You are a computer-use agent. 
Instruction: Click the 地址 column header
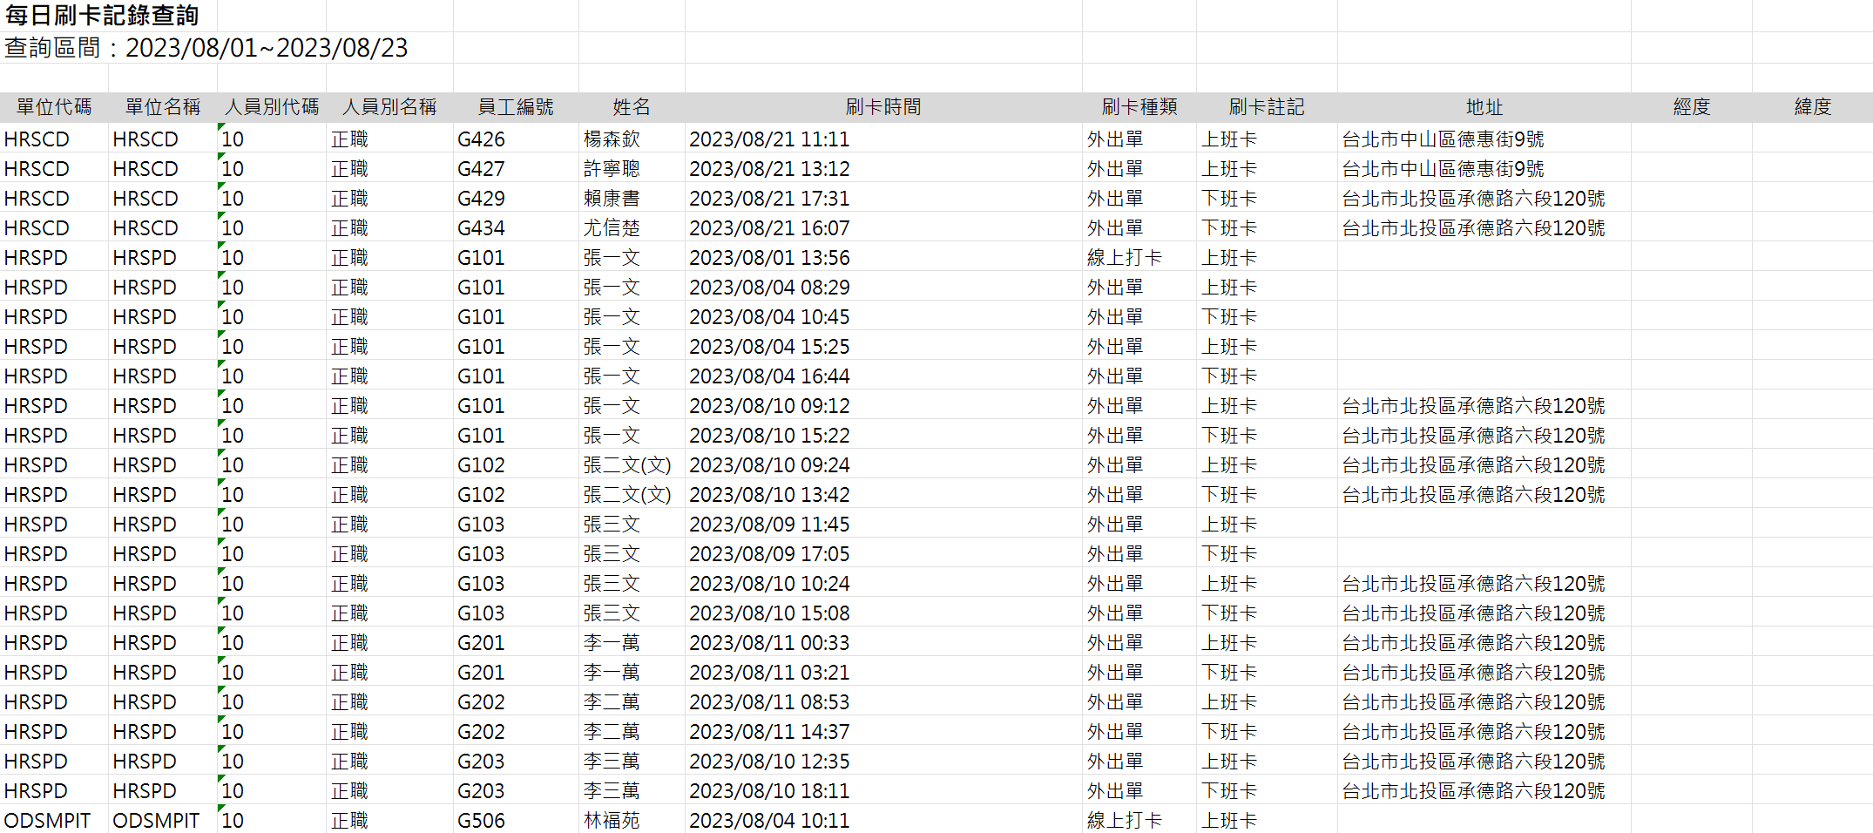(1484, 107)
